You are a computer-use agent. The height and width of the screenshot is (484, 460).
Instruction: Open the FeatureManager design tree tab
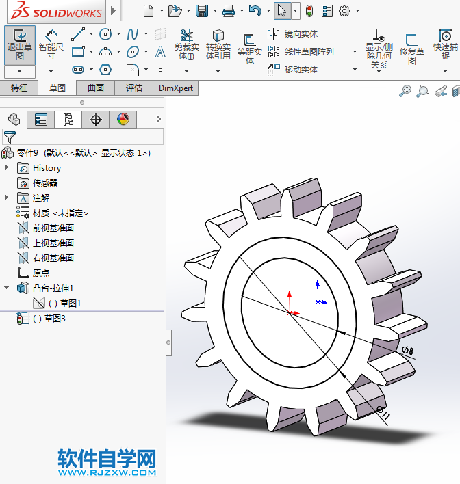(14, 120)
